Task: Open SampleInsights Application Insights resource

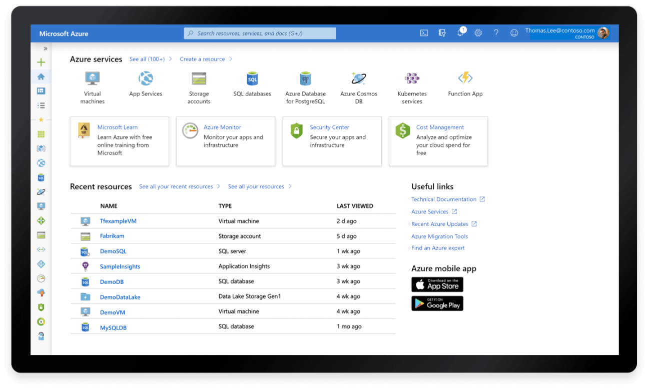Action: [x=120, y=266]
